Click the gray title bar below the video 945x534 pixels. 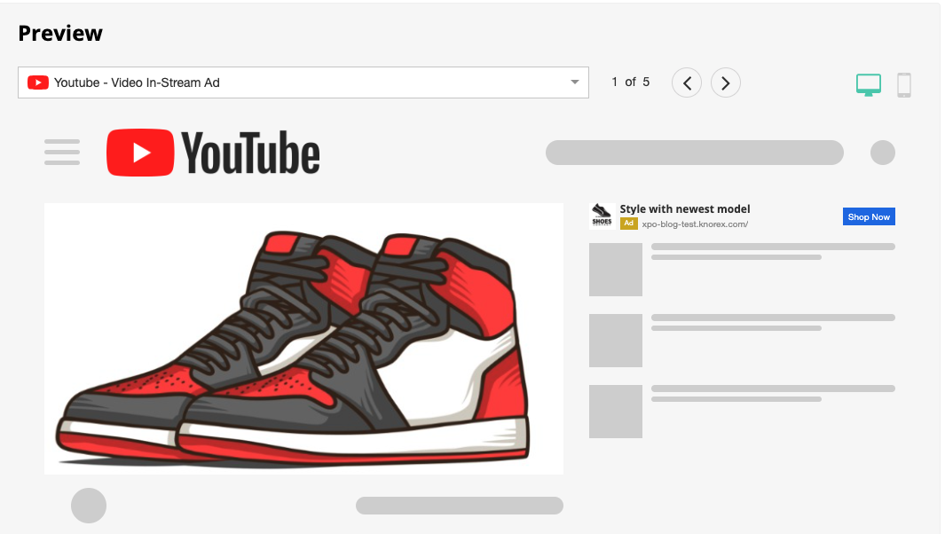(459, 506)
